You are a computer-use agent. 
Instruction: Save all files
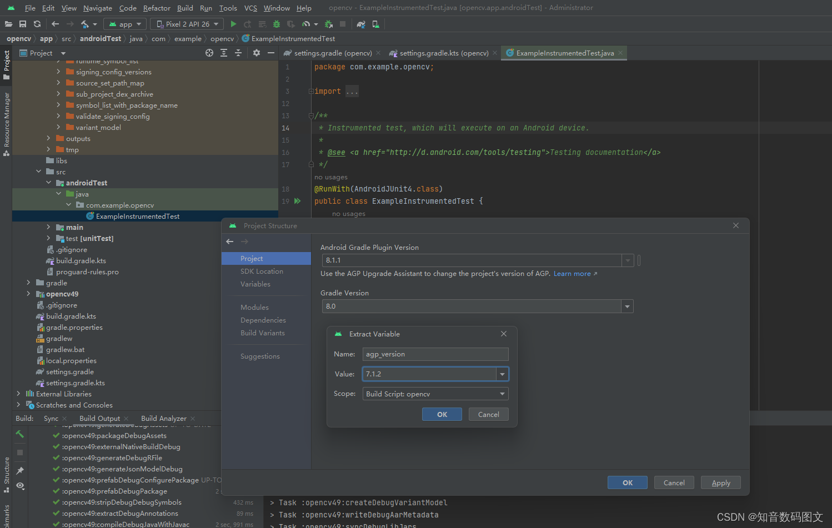[x=23, y=24]
